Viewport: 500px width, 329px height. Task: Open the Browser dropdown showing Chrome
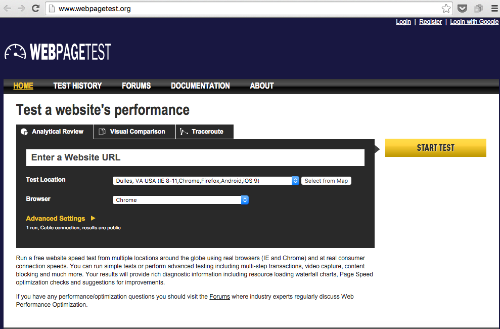click(x=180, y=200)
